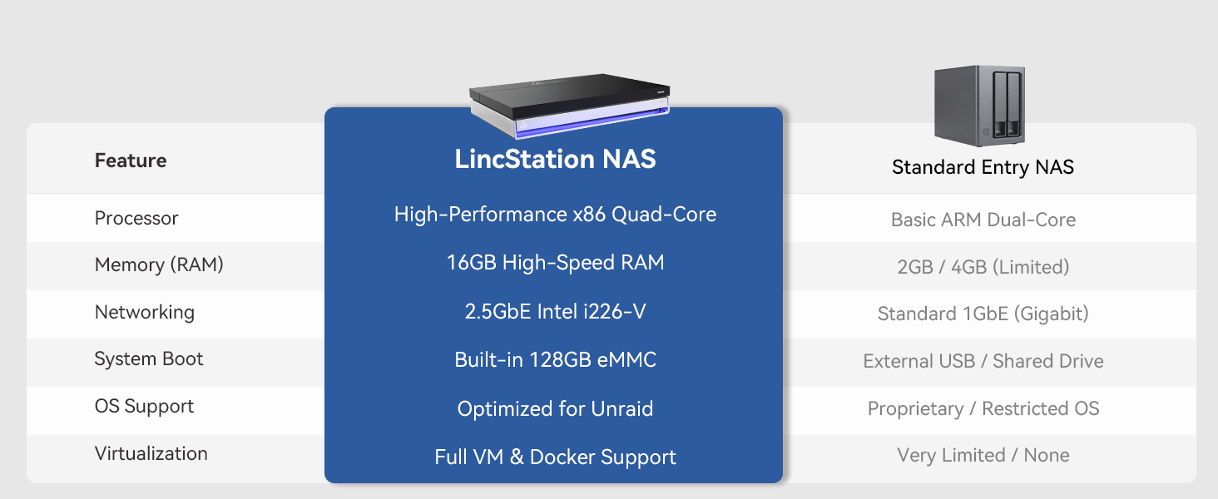The height and width of the screenshot is (499, 1218).
Task: Click Basic ARM Dual-Core text
Action: pos(983,220)
